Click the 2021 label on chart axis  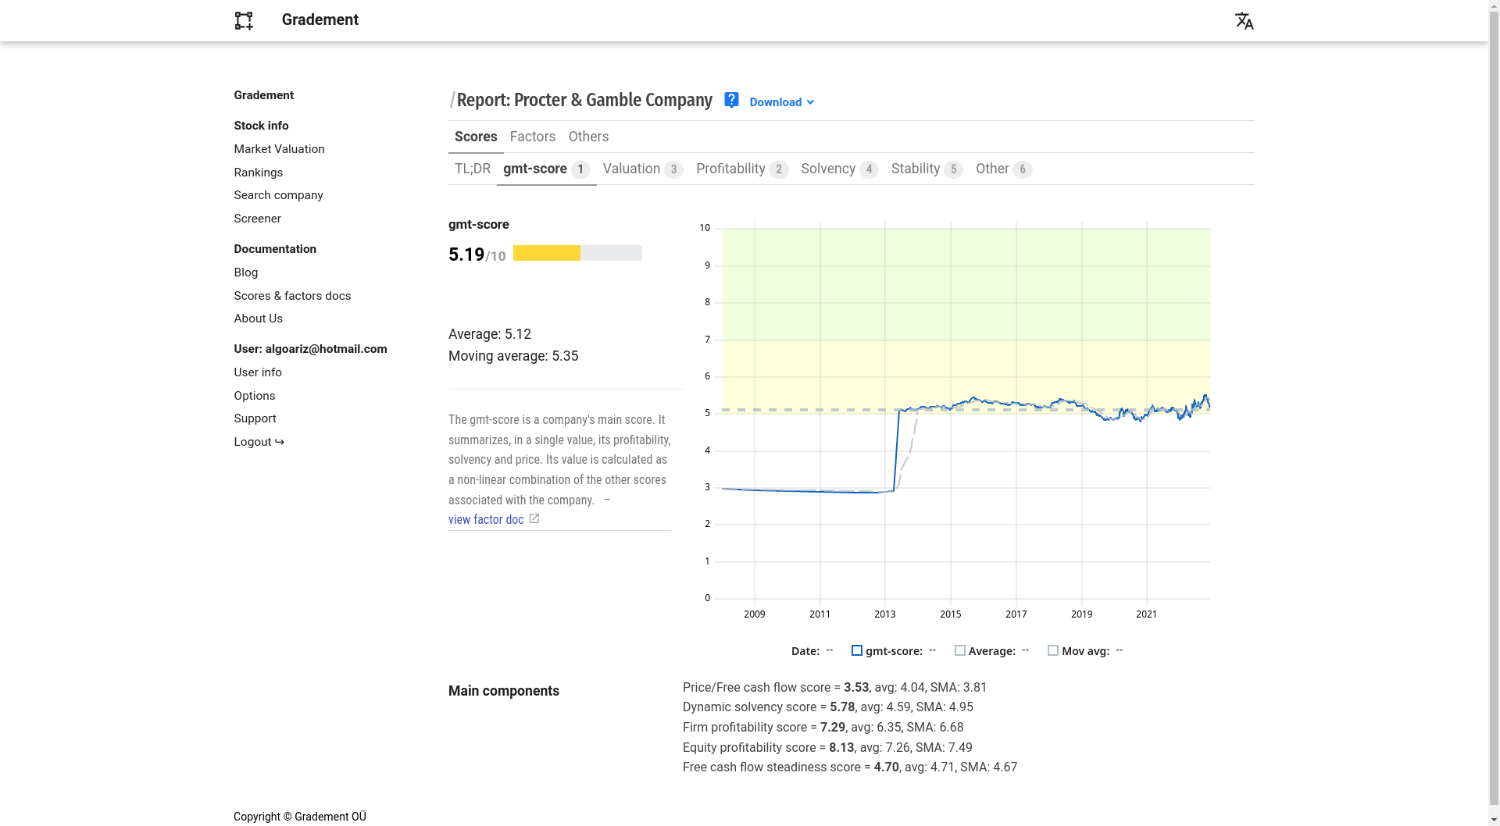(1146, 614)
